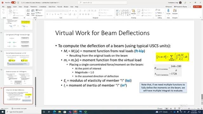Image resolution: width=203 pixels, height=114 pixels.
Task: Open the Layout dropdown
Action: coord(39,10)
